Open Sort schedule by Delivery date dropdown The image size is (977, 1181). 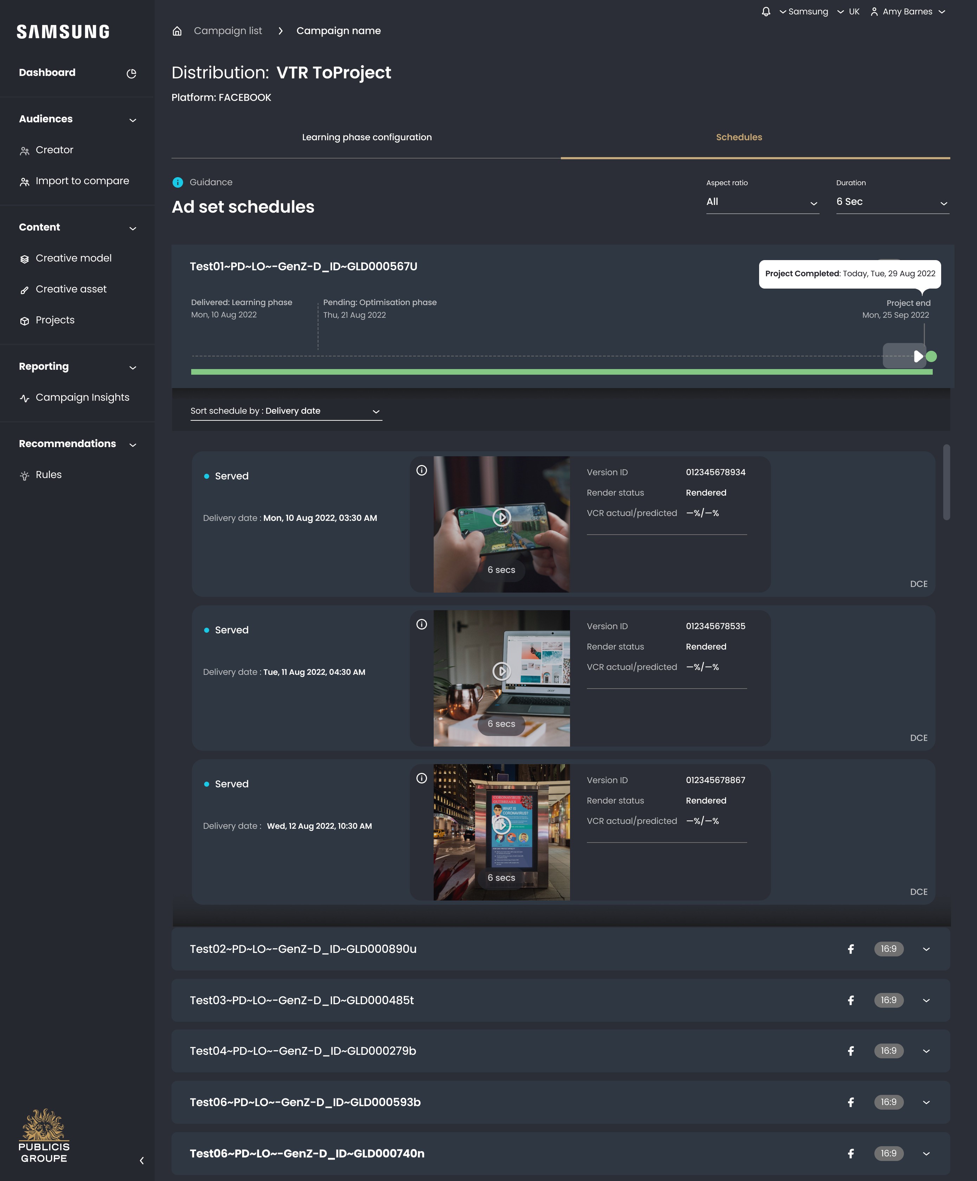point(286,411)
